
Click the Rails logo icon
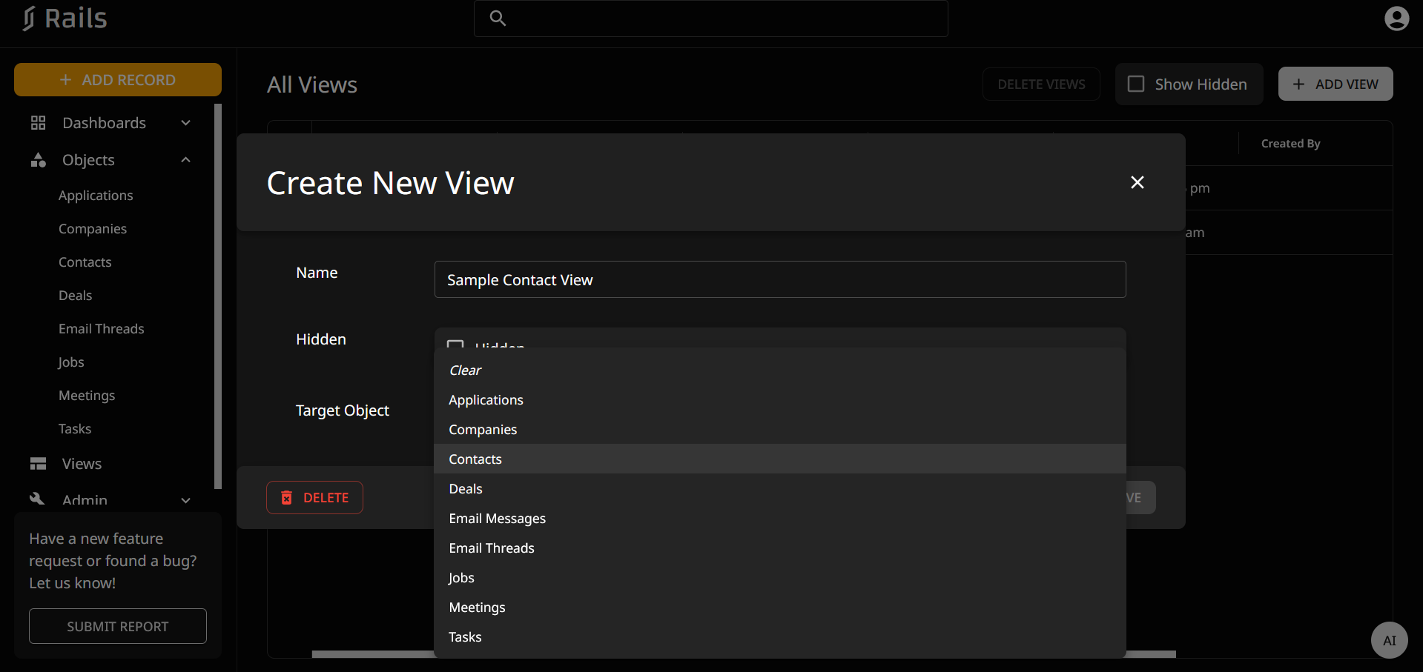pos(28,19)
